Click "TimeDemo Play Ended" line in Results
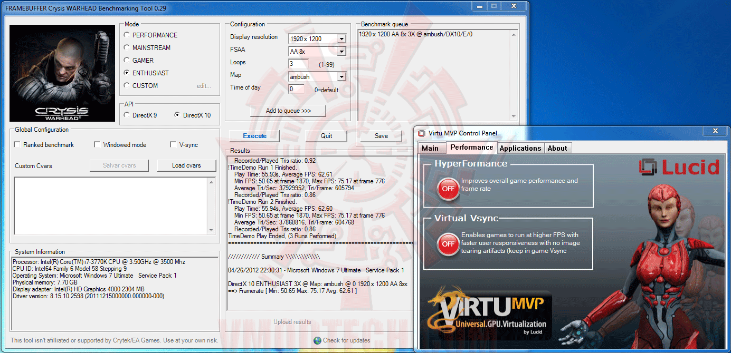Image resolution: width=731 pixels, height=353 pixels. pos(282,236)
